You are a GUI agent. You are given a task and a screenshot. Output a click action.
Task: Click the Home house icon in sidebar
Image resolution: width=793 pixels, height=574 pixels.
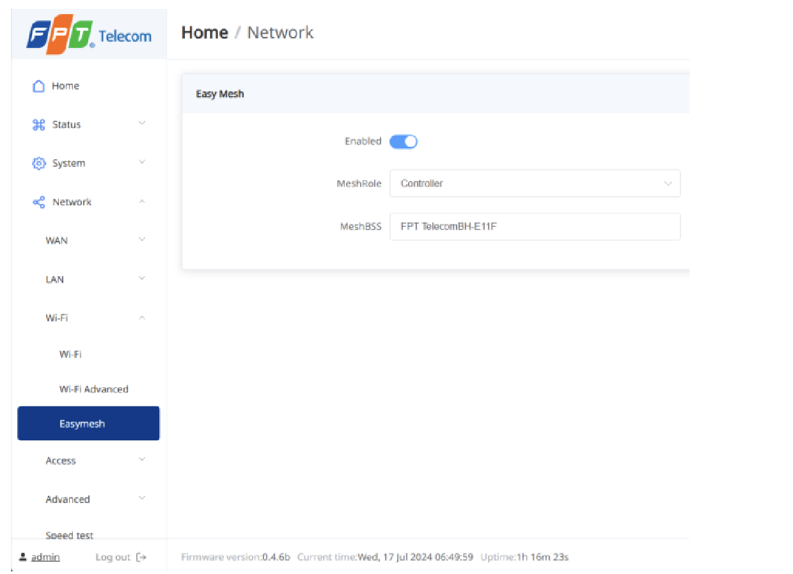click(x=39, y=86)
